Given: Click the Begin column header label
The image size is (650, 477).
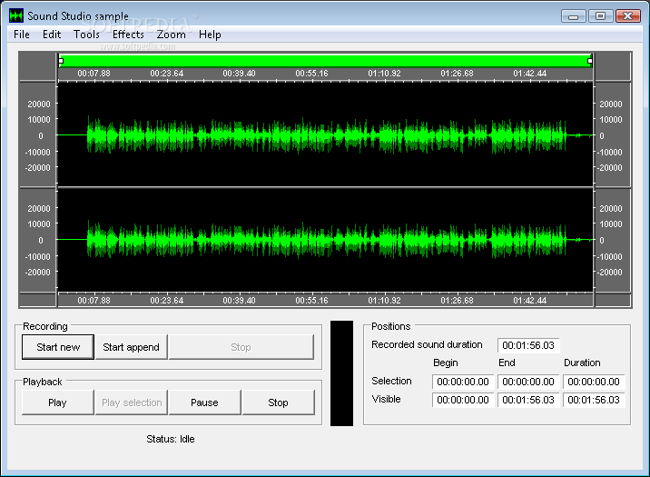Looking at the screenshot, I should 446,363.
